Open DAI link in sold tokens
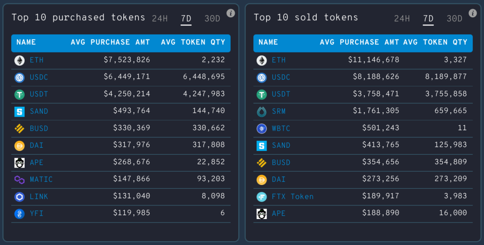 click(279, 179)
